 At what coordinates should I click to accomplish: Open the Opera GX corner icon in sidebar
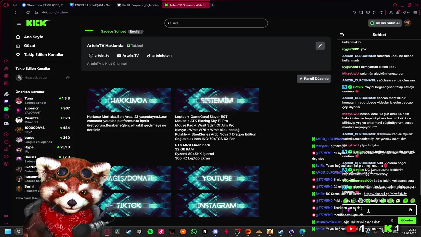point(6,216)
